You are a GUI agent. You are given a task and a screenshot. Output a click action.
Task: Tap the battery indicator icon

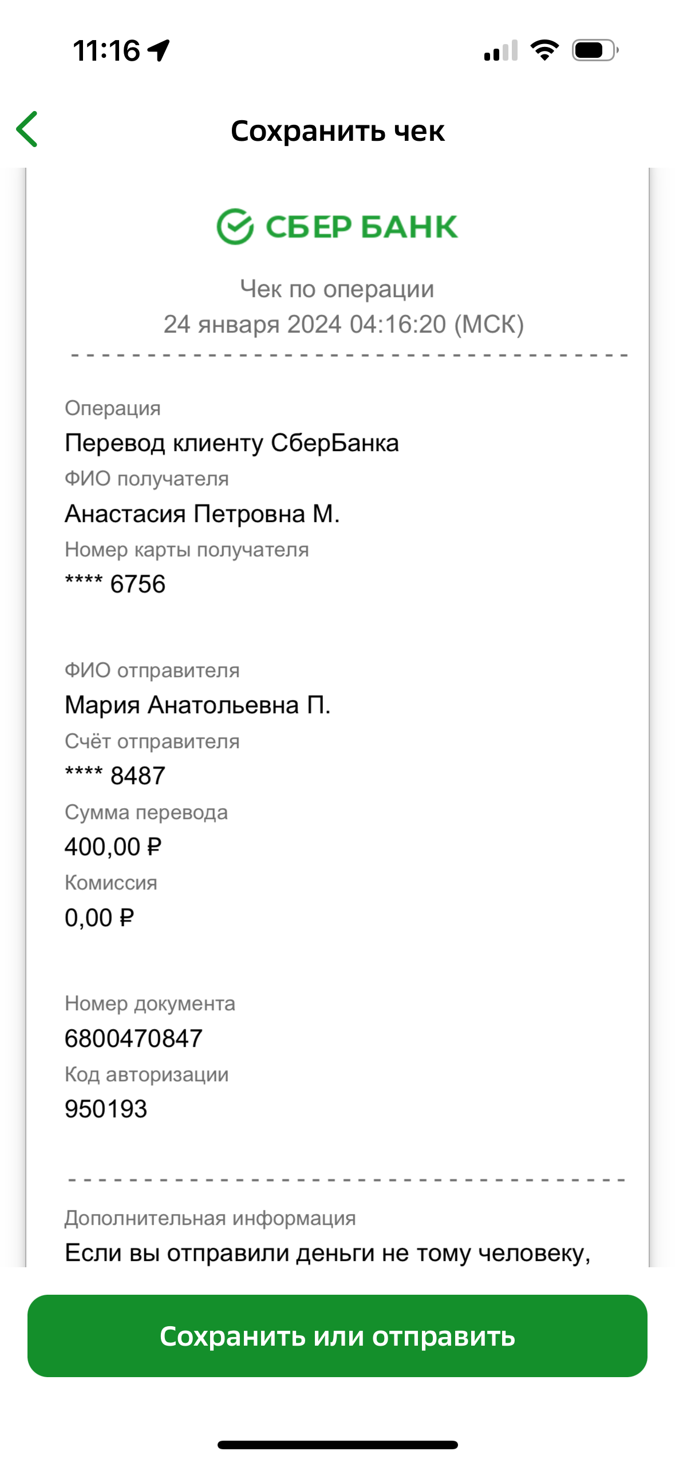pos(595,50)
